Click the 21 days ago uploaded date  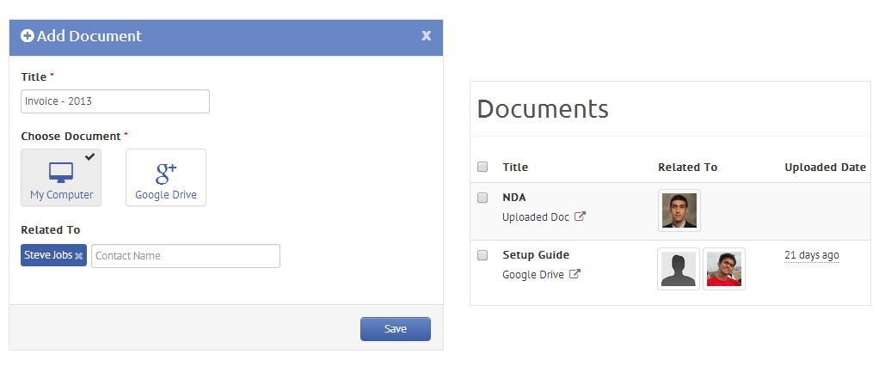point(812,255)
